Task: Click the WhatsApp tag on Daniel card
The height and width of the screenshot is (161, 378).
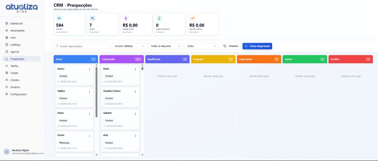Action: (64, 143)
